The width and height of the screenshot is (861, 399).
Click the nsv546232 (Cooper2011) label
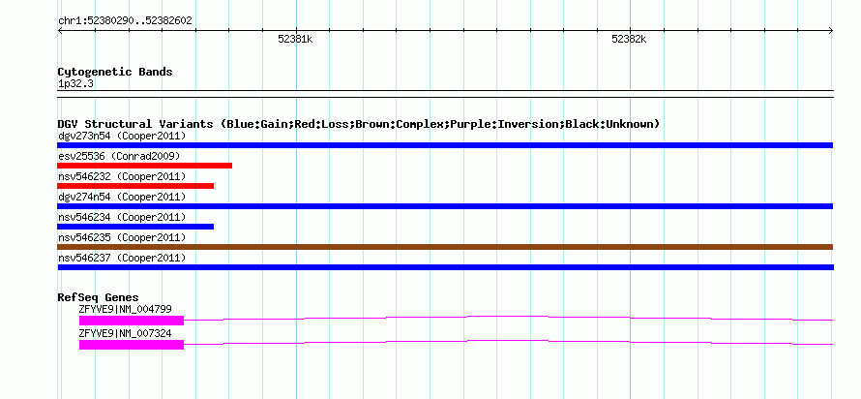tap(122, 176)
